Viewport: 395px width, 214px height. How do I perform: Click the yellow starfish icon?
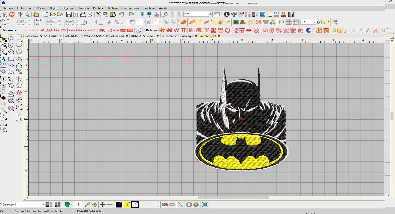pos(250,22)
